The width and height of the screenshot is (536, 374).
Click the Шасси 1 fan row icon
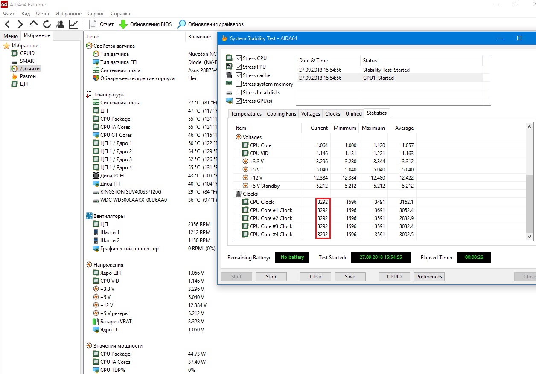pos(96,232)
